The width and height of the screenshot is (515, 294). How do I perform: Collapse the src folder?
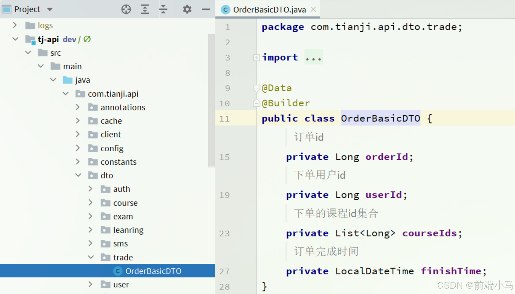click(28, 52)
